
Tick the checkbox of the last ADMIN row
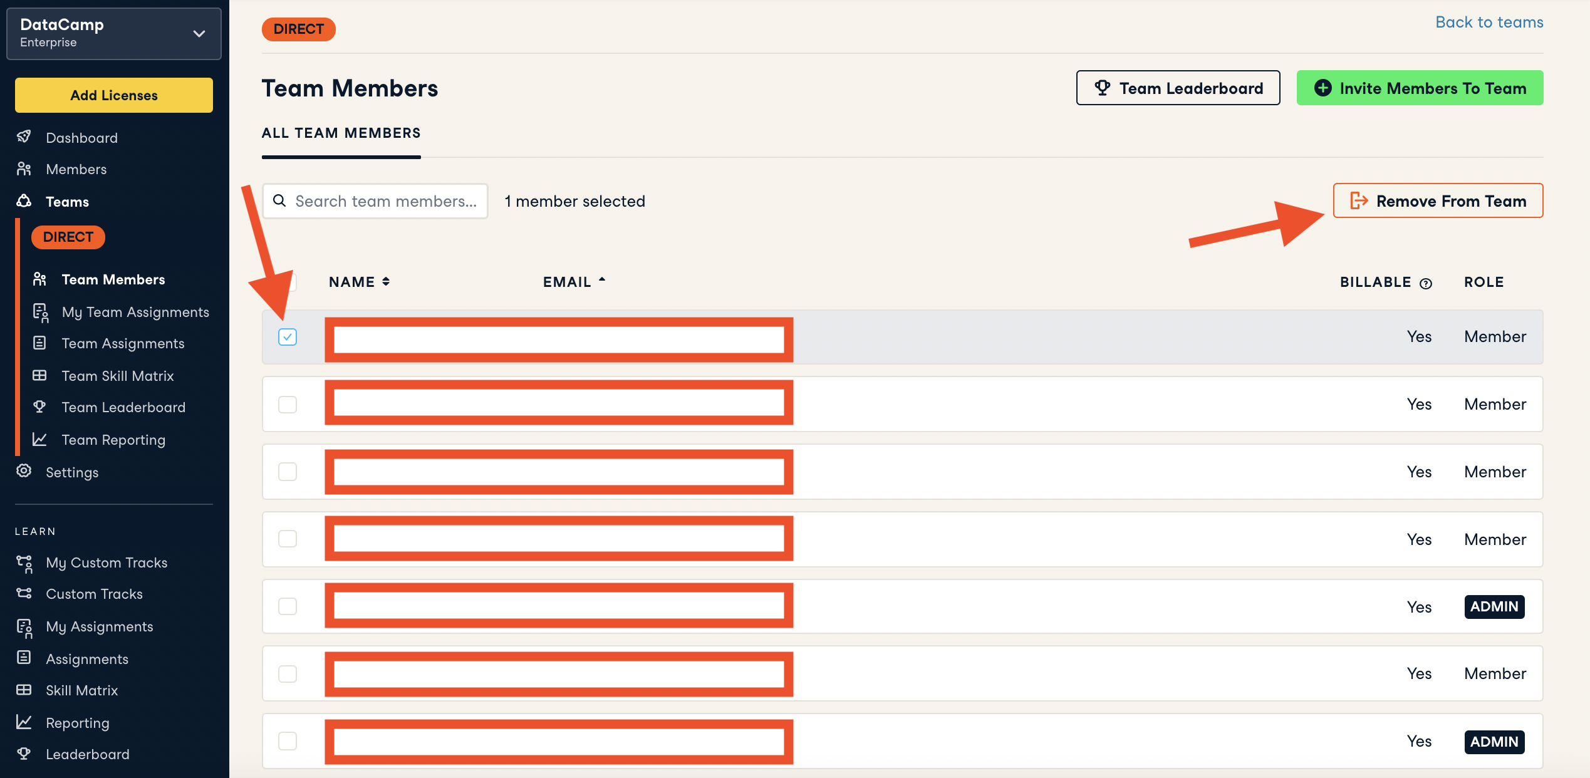click(288, 742)
